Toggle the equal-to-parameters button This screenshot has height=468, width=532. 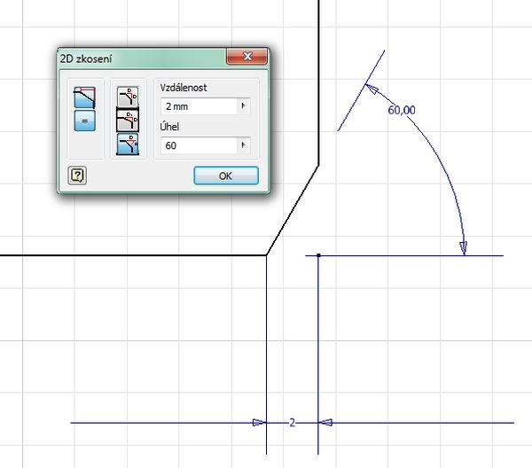pos(84,121)
